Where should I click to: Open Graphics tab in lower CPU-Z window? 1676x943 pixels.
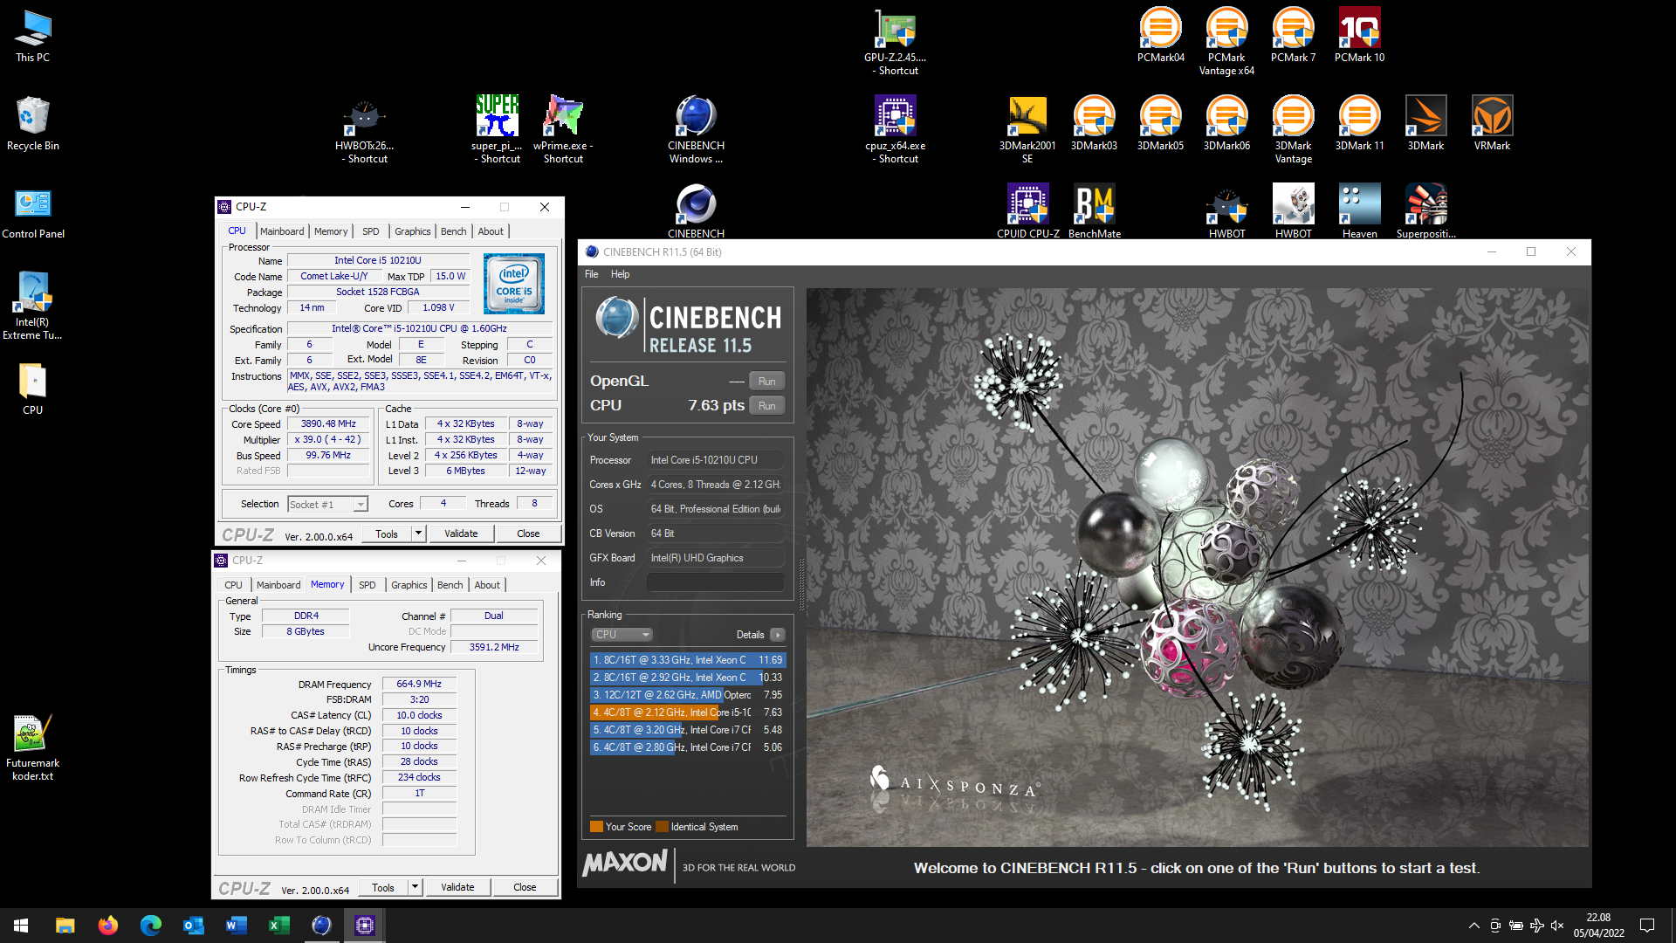coord(409,585)
